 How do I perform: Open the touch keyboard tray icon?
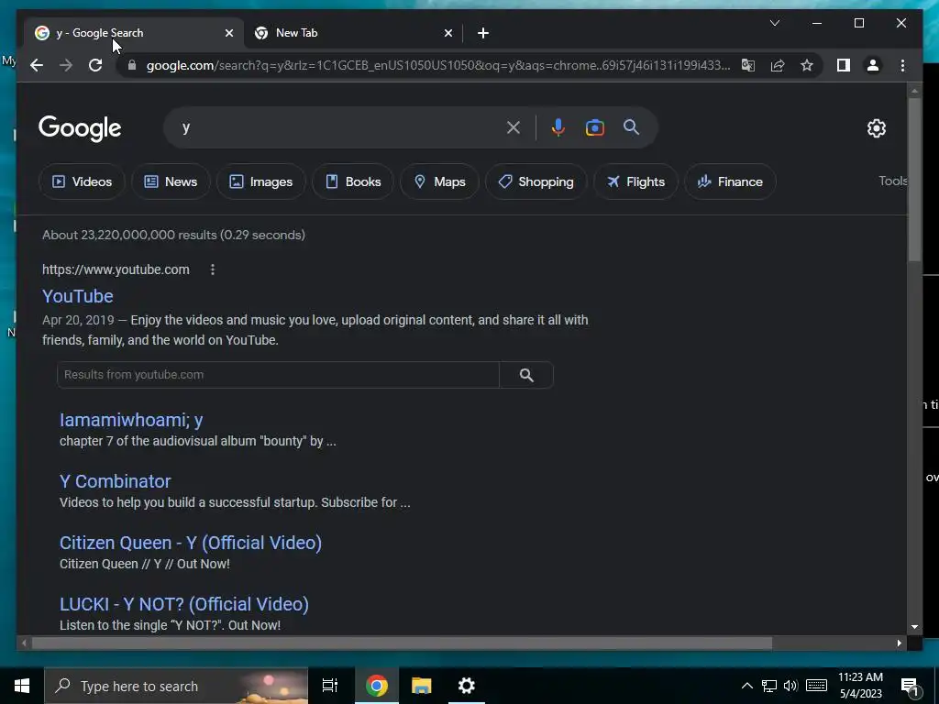tap(816, 686)
